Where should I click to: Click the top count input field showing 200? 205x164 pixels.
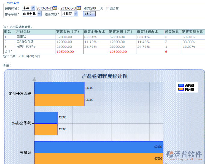point(95,8)
